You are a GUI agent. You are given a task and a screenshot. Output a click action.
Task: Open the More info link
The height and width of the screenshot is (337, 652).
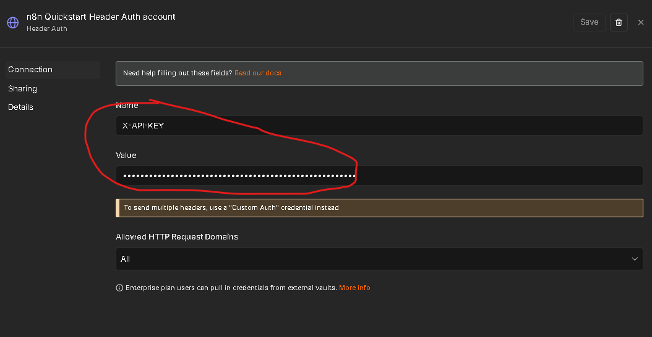(354, 288)
